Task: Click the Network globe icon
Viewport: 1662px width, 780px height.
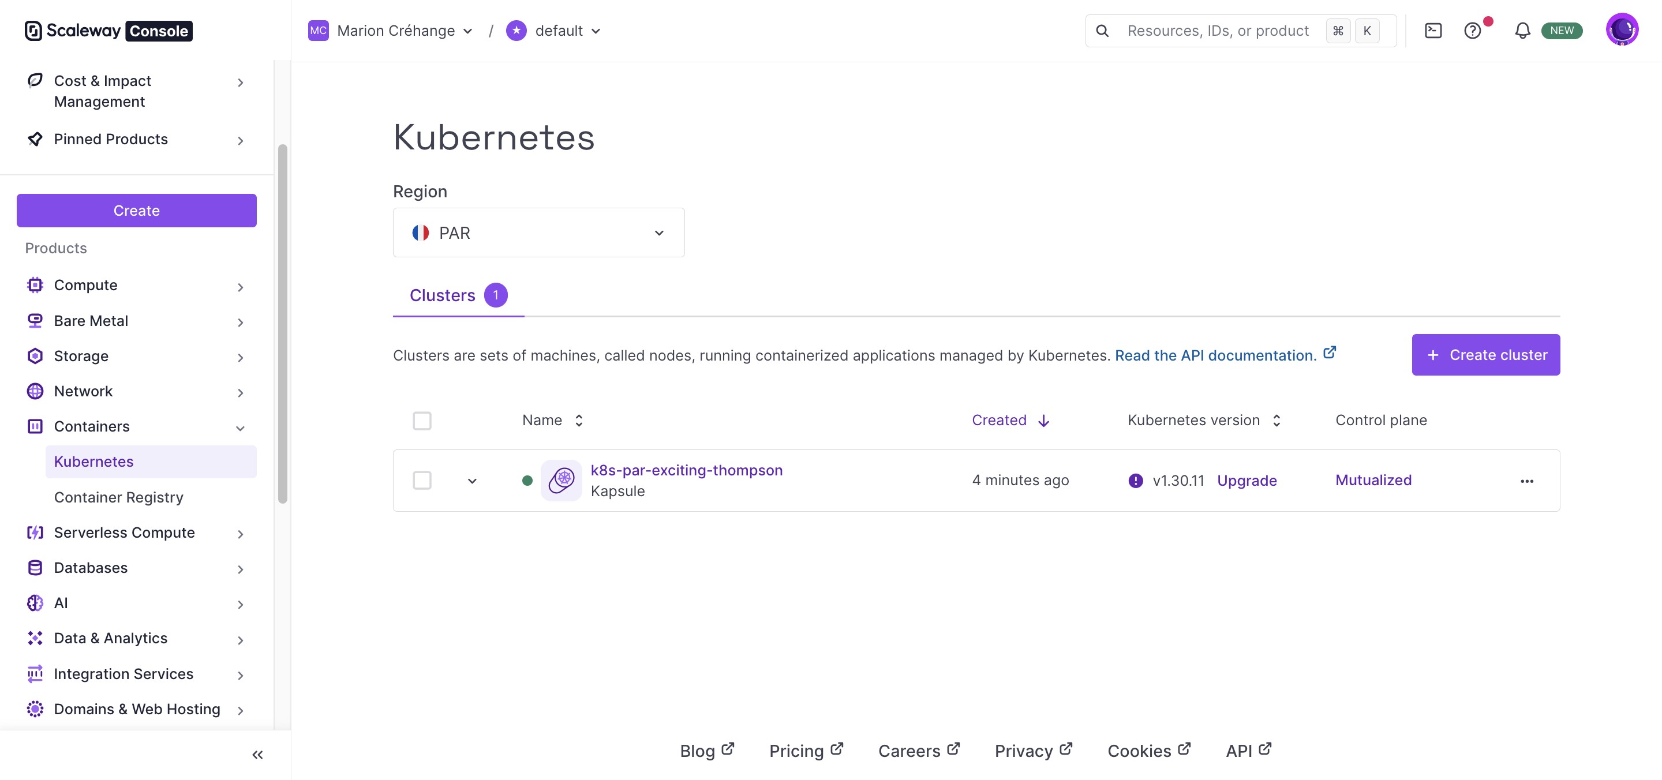Action: (35, 391)
